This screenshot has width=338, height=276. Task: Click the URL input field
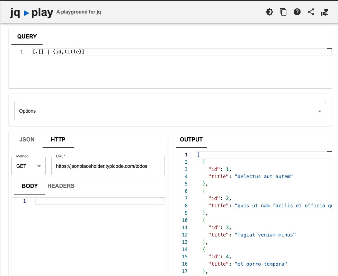pos(108,166)
